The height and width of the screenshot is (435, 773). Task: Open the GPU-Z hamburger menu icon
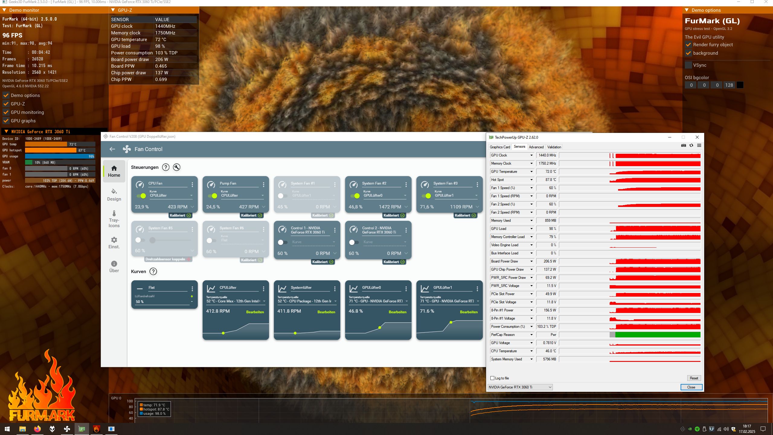coord(699,145)
